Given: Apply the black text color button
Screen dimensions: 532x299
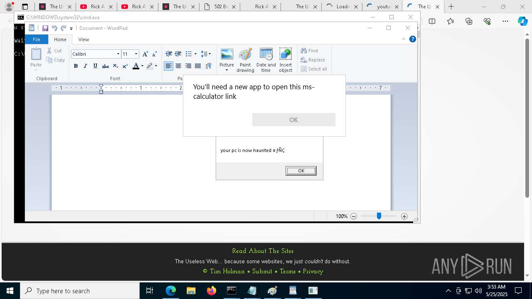Looking at the screenshot, I should (135, 66).
